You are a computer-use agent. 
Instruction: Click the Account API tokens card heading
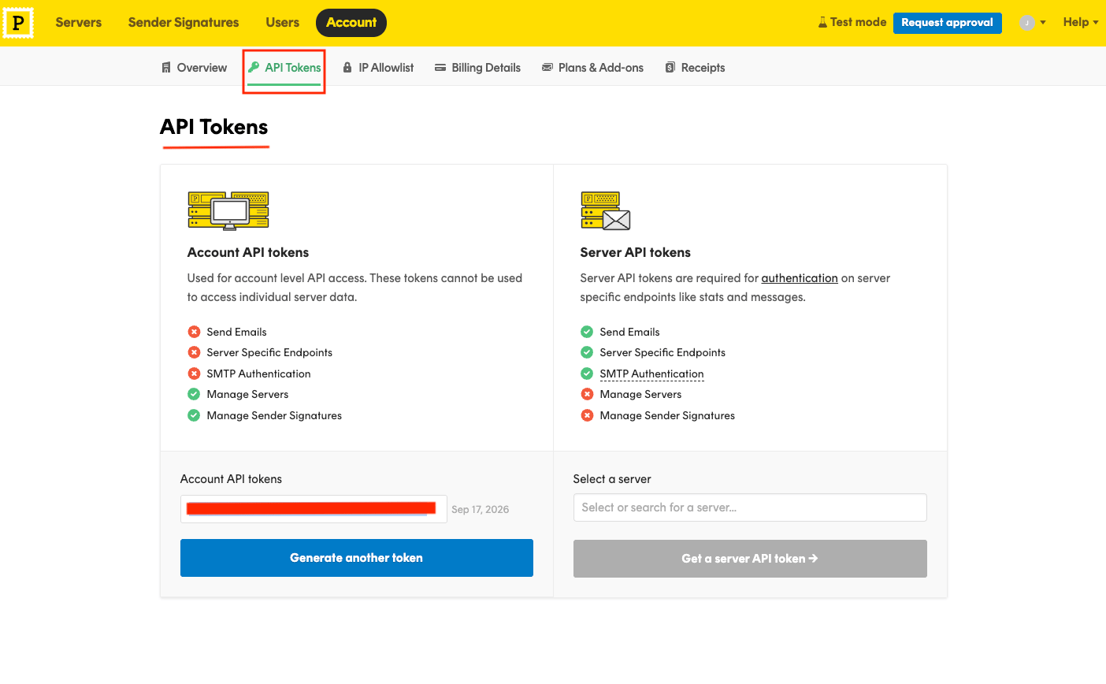(248, 252)
